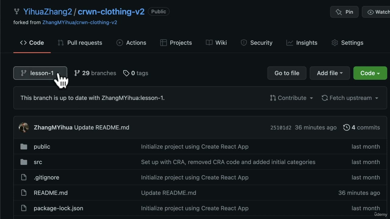Click the Go to file button

[x=287, y=73]
